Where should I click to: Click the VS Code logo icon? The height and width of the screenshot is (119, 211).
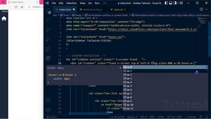tap(47, 3)
